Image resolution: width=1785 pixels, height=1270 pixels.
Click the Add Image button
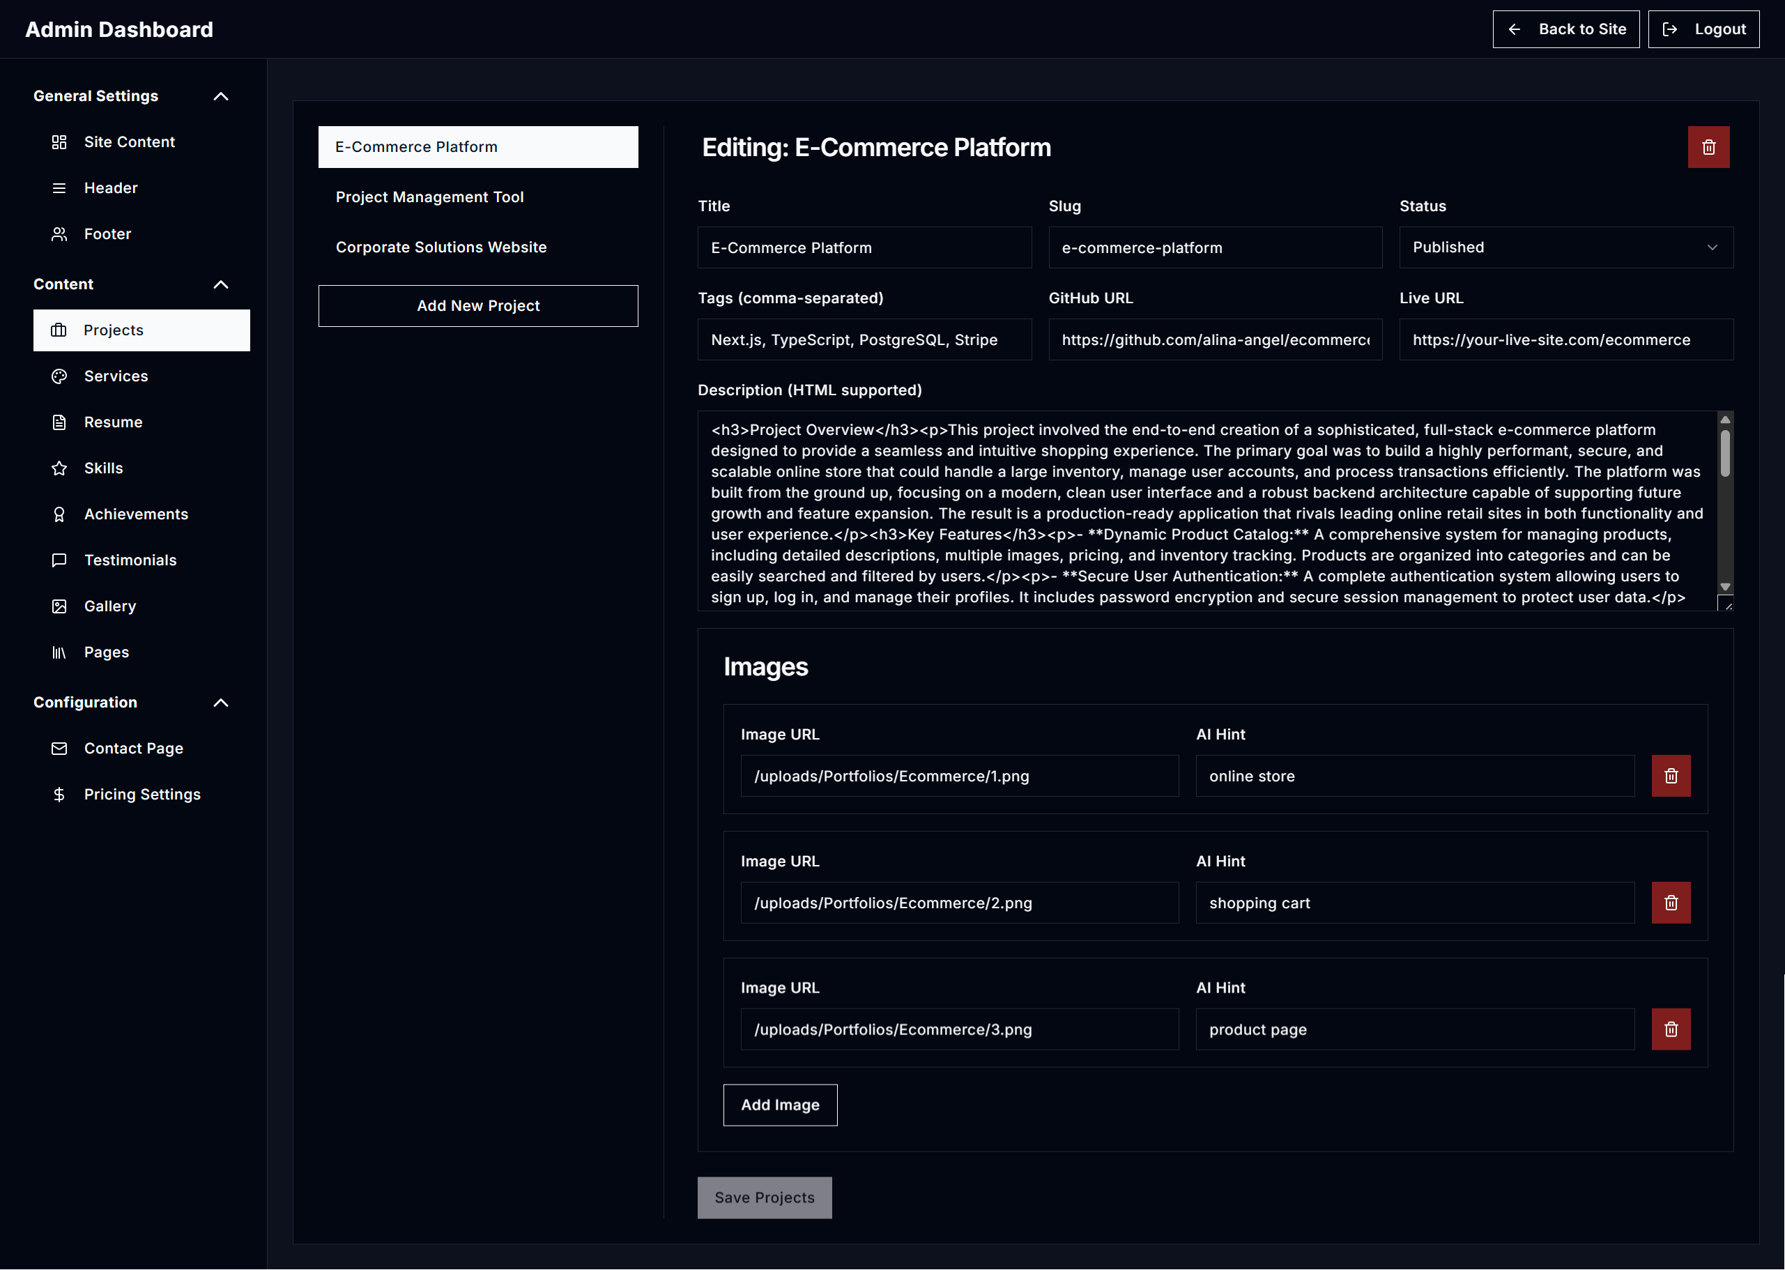point(779,1105)
